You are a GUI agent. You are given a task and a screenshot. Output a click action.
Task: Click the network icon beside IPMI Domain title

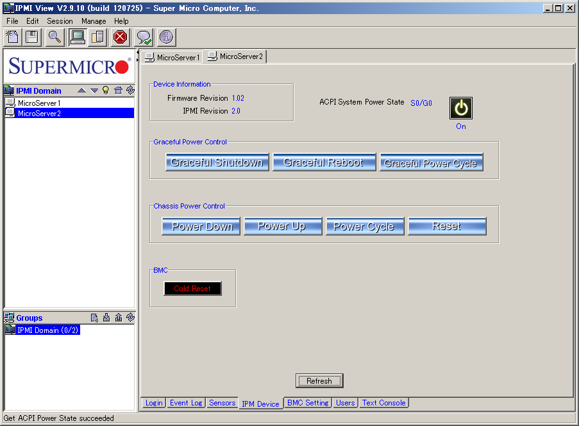(x=9, y=90)
